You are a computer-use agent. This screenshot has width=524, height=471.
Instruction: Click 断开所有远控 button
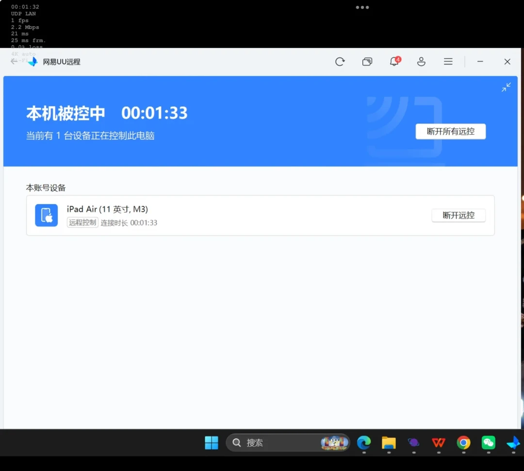(450, 132)
